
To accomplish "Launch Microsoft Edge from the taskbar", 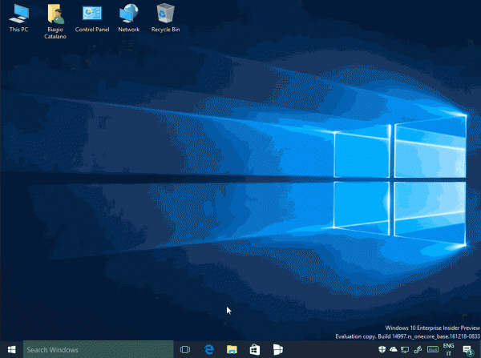I will (209, 349).
